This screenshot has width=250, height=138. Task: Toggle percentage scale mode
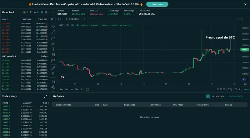tap(236, 90)
